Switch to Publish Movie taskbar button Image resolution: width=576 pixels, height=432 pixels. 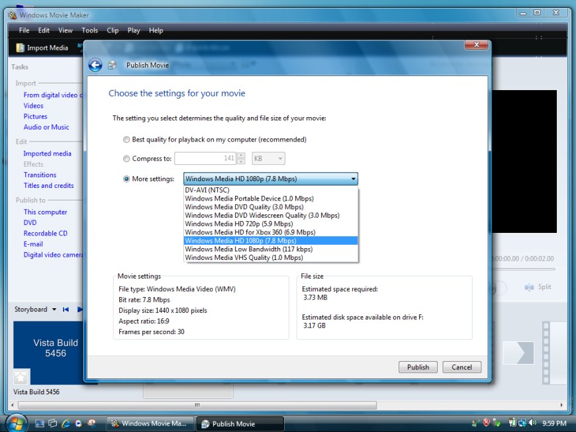(240, 423)
